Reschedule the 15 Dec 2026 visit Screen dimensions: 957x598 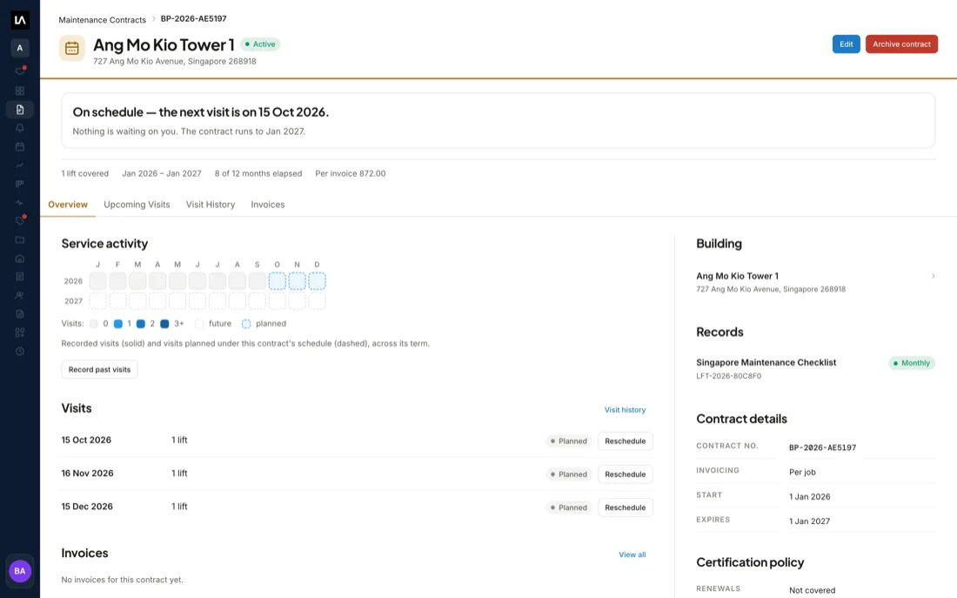tap(625, 507)
